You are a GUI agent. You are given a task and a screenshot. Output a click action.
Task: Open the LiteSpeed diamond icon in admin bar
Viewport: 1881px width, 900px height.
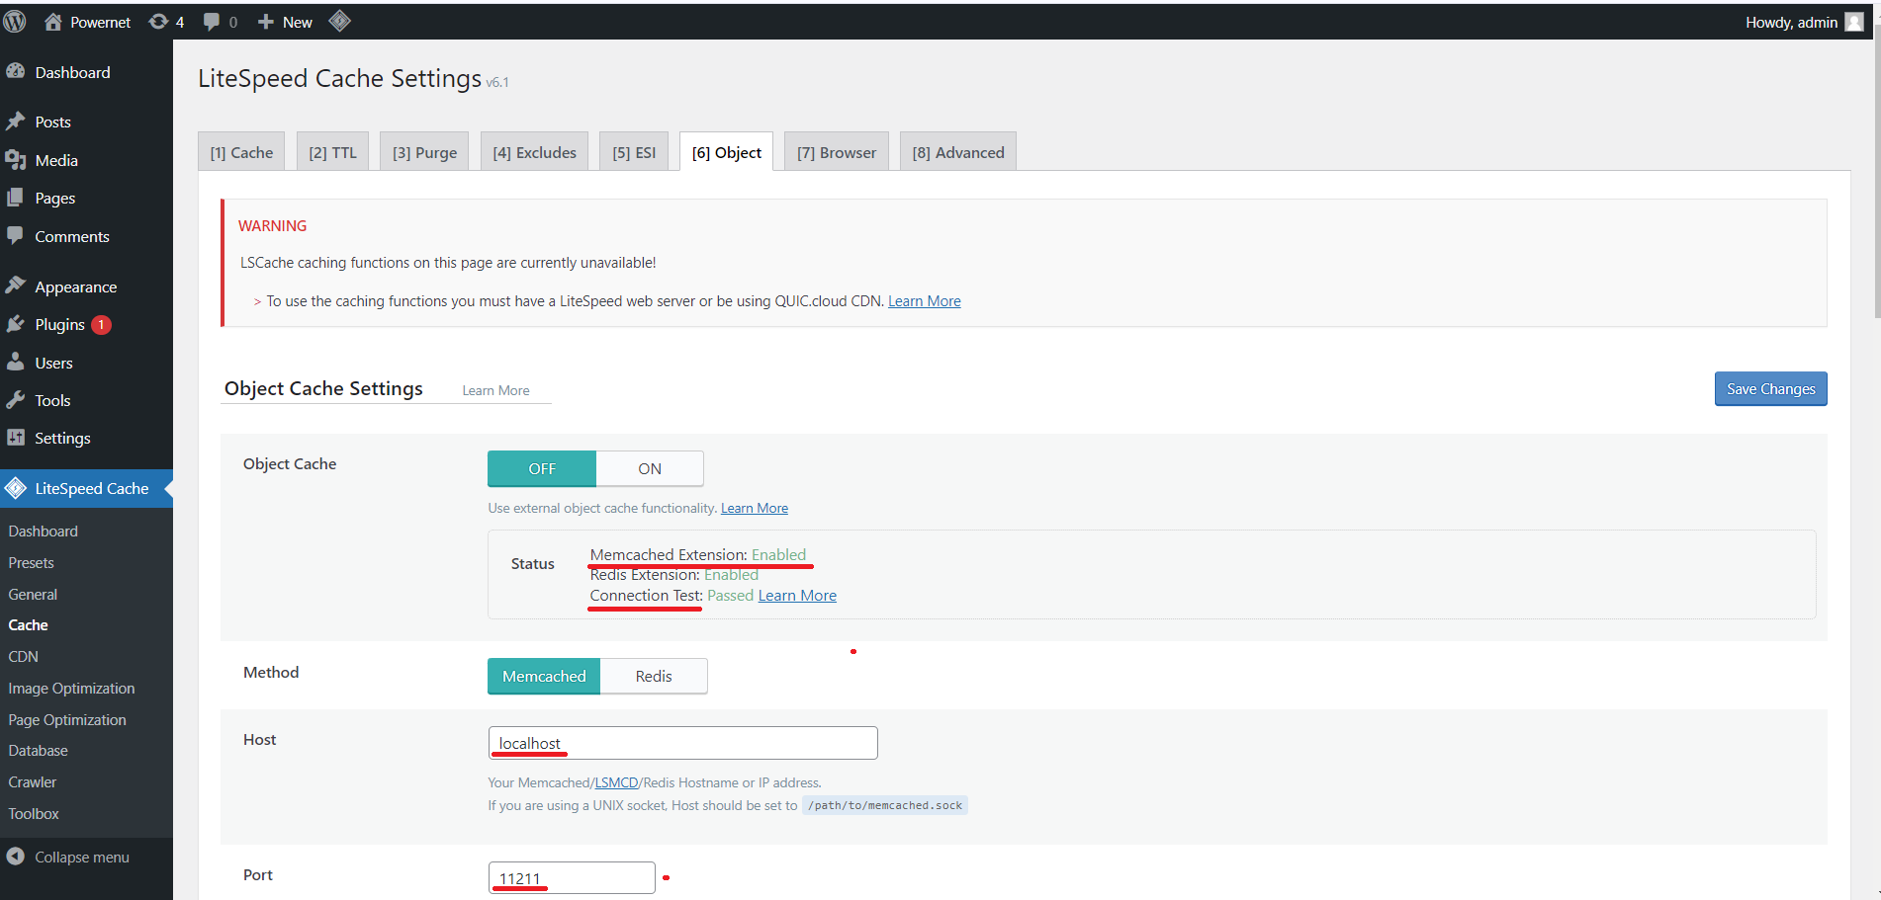(339, 21)
